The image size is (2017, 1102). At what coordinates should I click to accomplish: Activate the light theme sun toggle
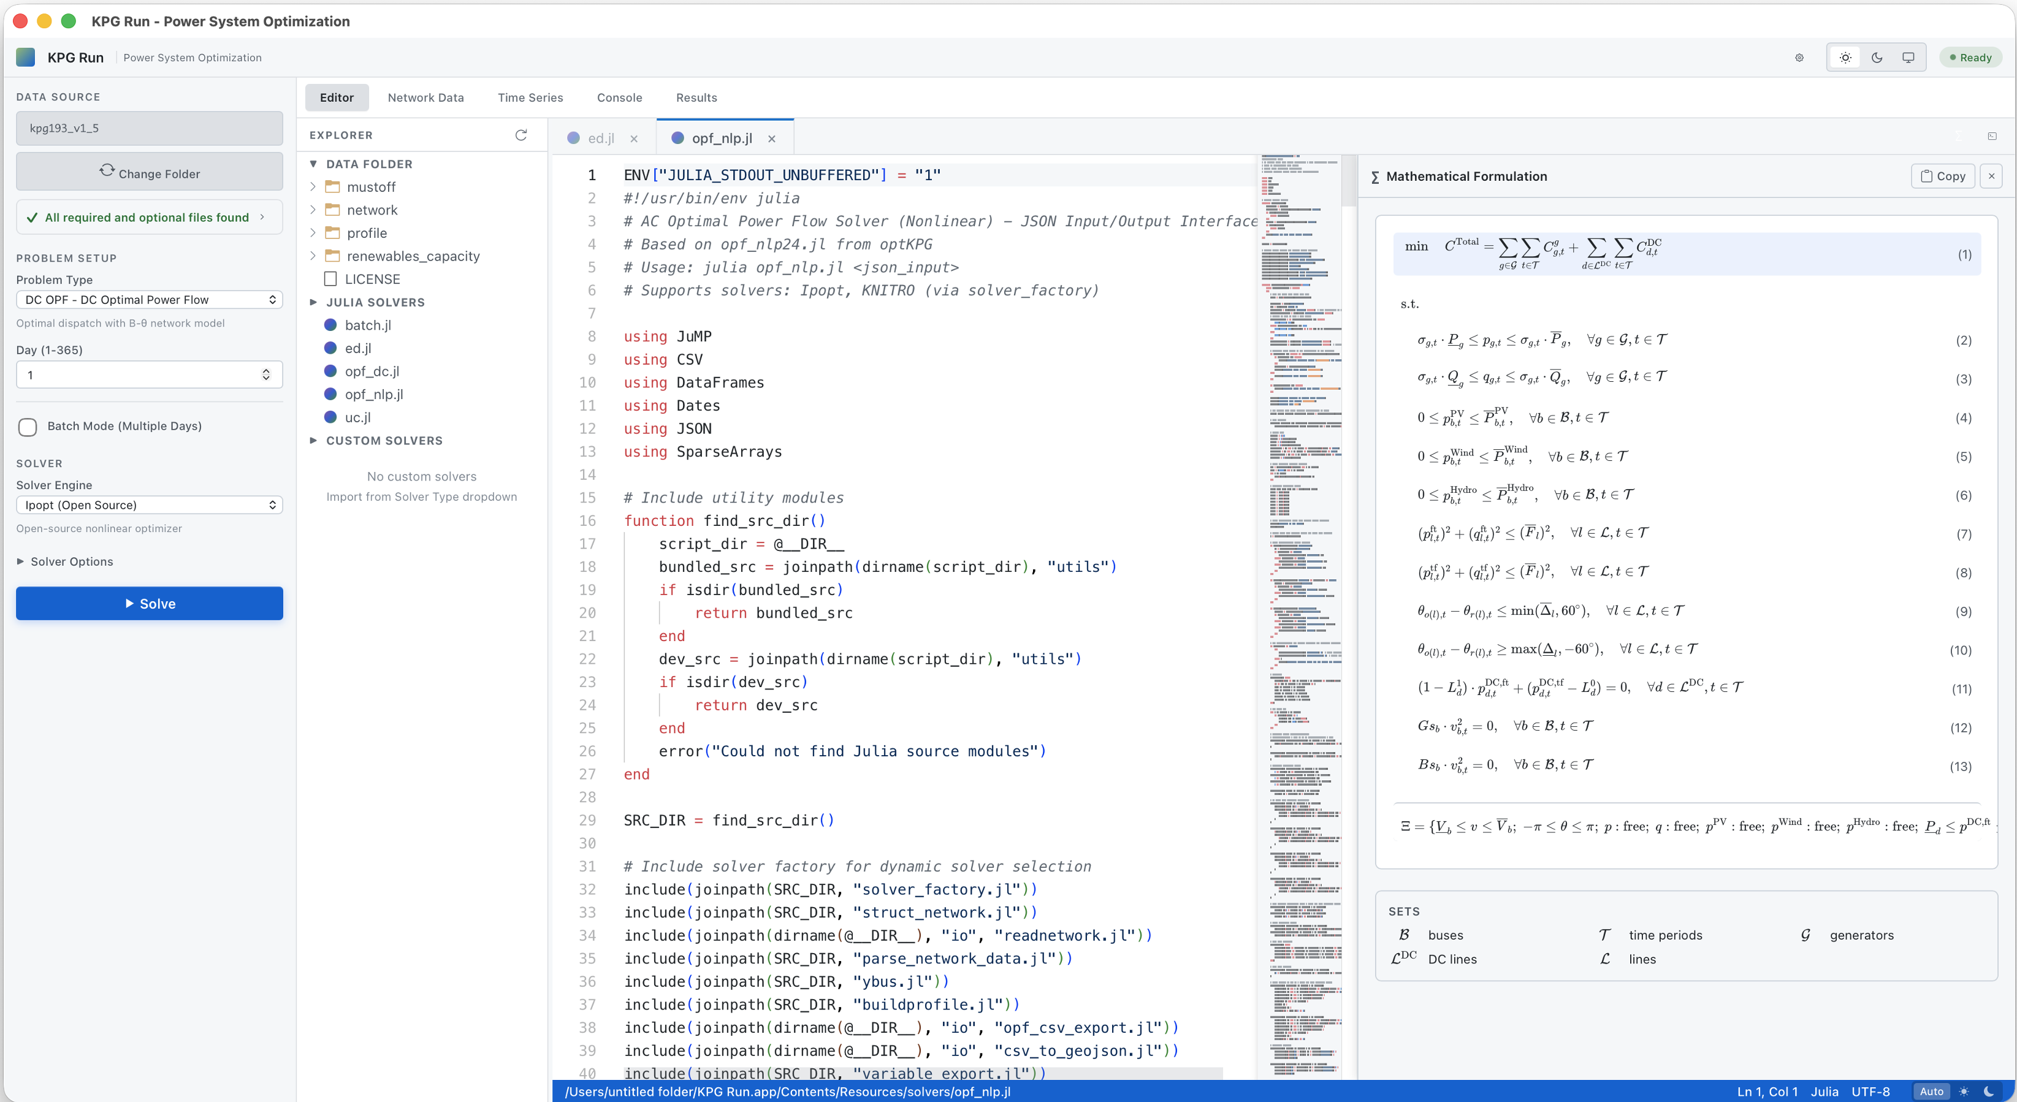point(1845,57)
